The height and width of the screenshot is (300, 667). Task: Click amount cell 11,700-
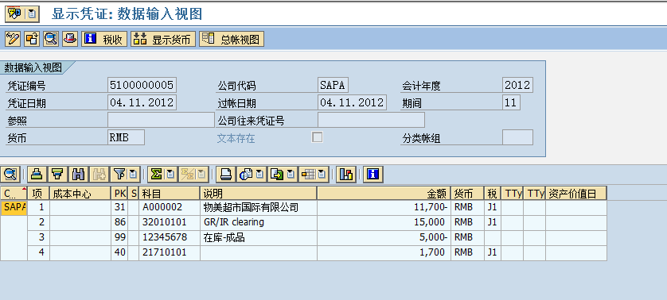[x=384, y=207]
